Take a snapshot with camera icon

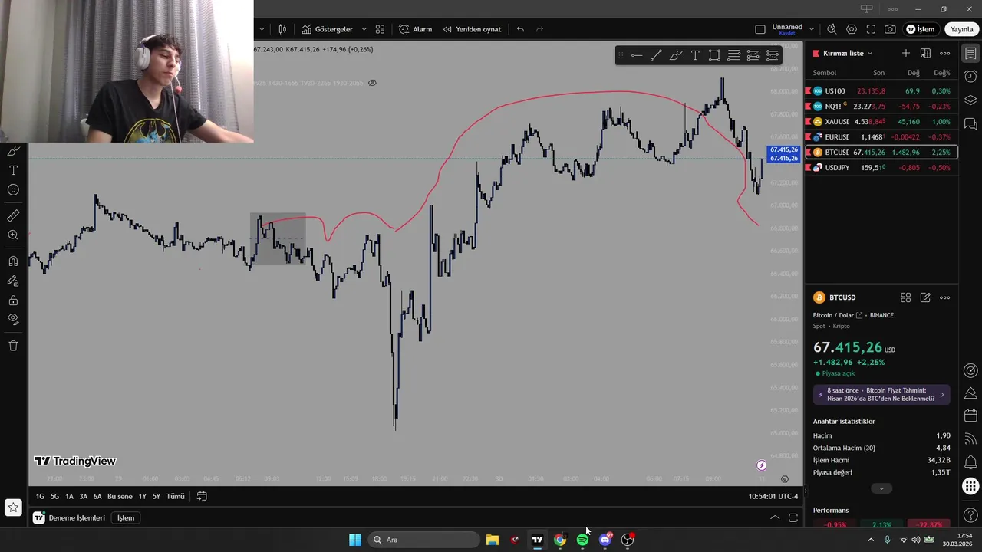890,29
